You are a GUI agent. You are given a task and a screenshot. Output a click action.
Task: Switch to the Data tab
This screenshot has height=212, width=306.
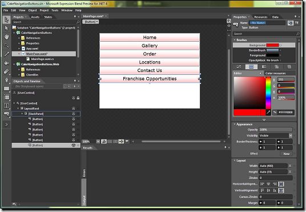pos(275,17)
